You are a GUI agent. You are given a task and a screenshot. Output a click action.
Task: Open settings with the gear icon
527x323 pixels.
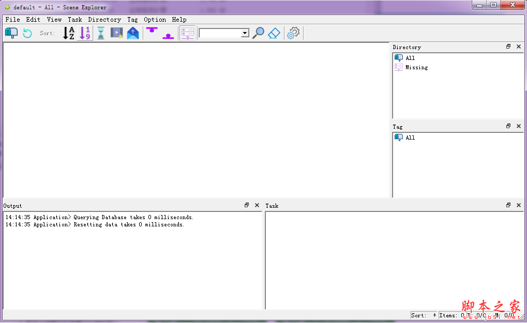(x=293, y=33)
